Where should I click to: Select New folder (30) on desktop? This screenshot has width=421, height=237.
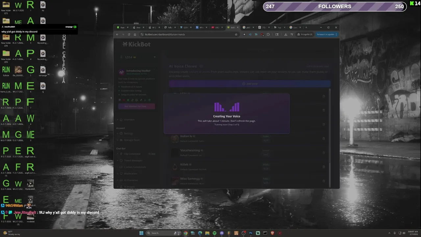point(6,56)
